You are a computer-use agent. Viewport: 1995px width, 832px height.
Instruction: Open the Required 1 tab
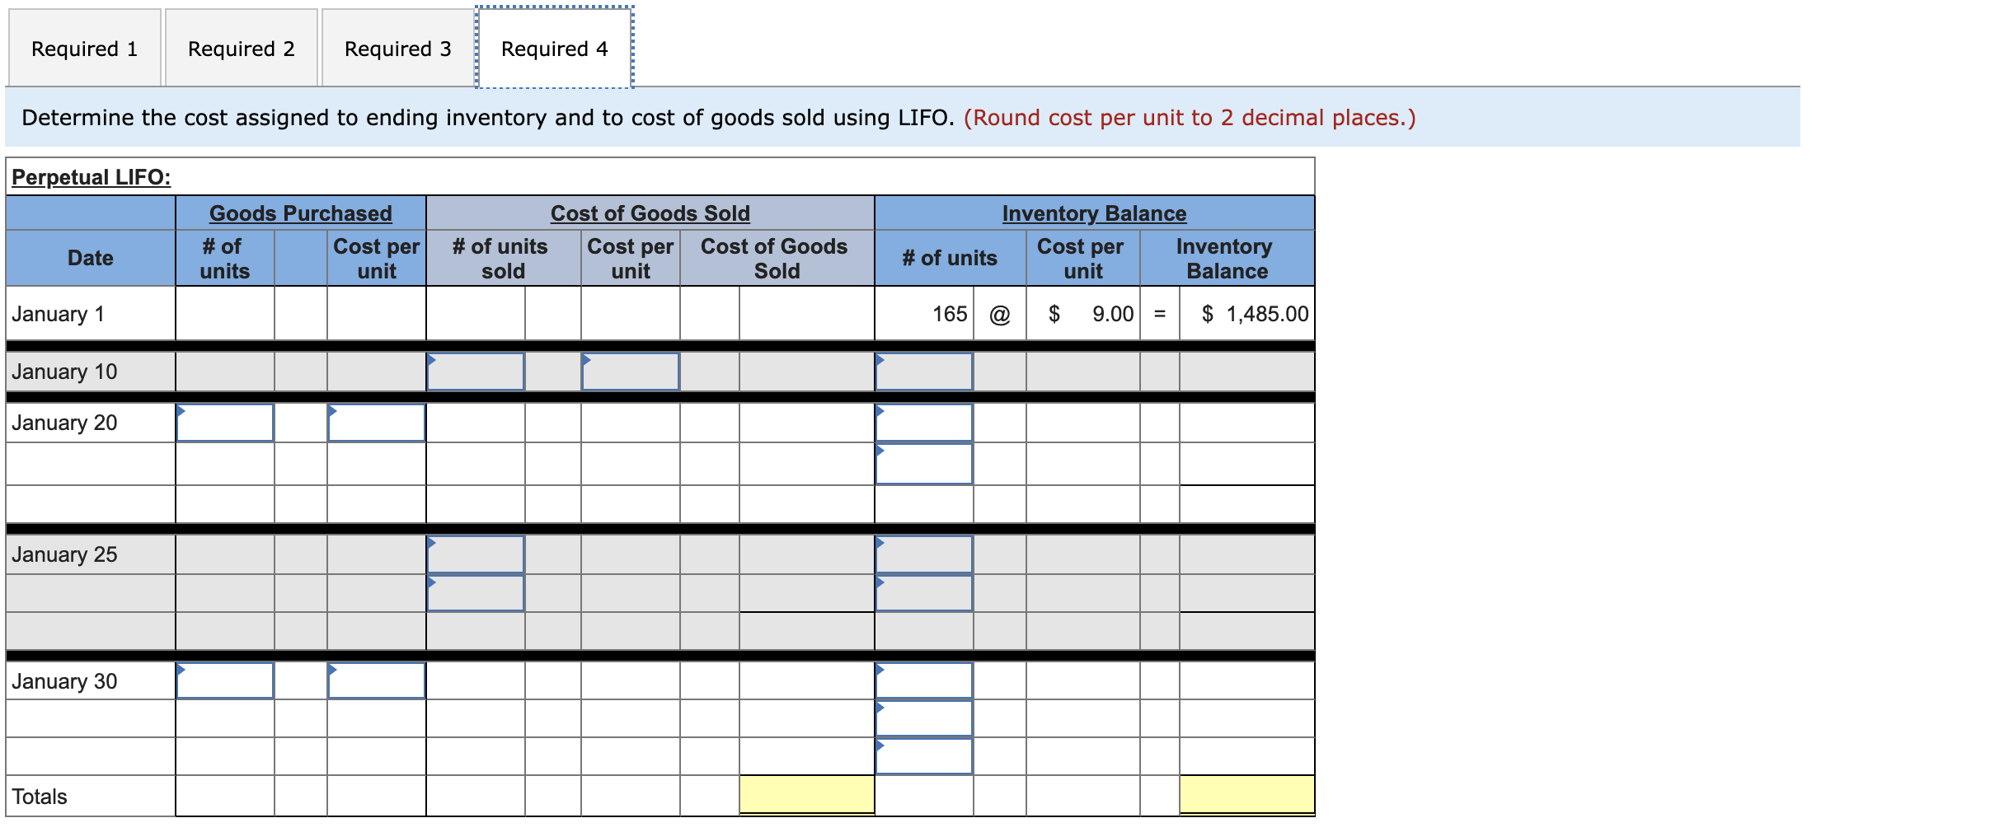point(83,48)
